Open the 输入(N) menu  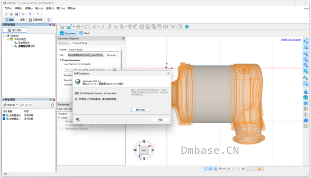[x=39, y=8]
